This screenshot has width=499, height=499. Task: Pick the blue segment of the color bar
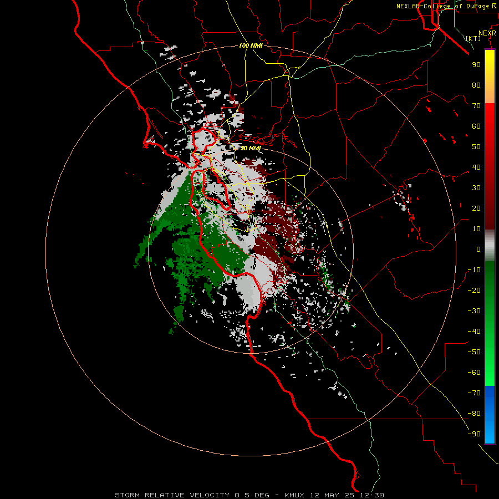(490, 415)
